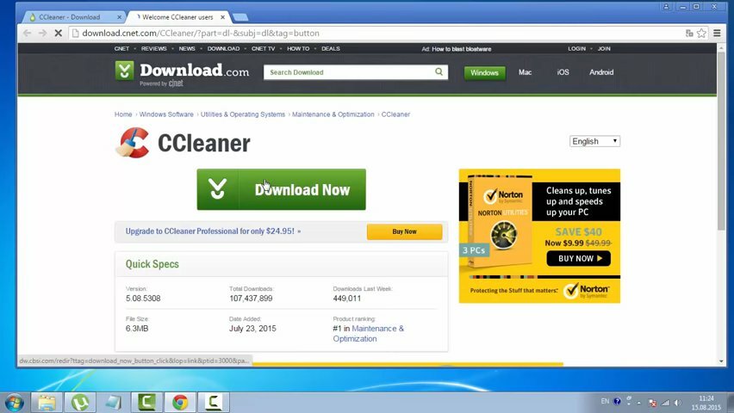734x413 pixels.
Task: Click the address bar URL
Action: (201, 34)
